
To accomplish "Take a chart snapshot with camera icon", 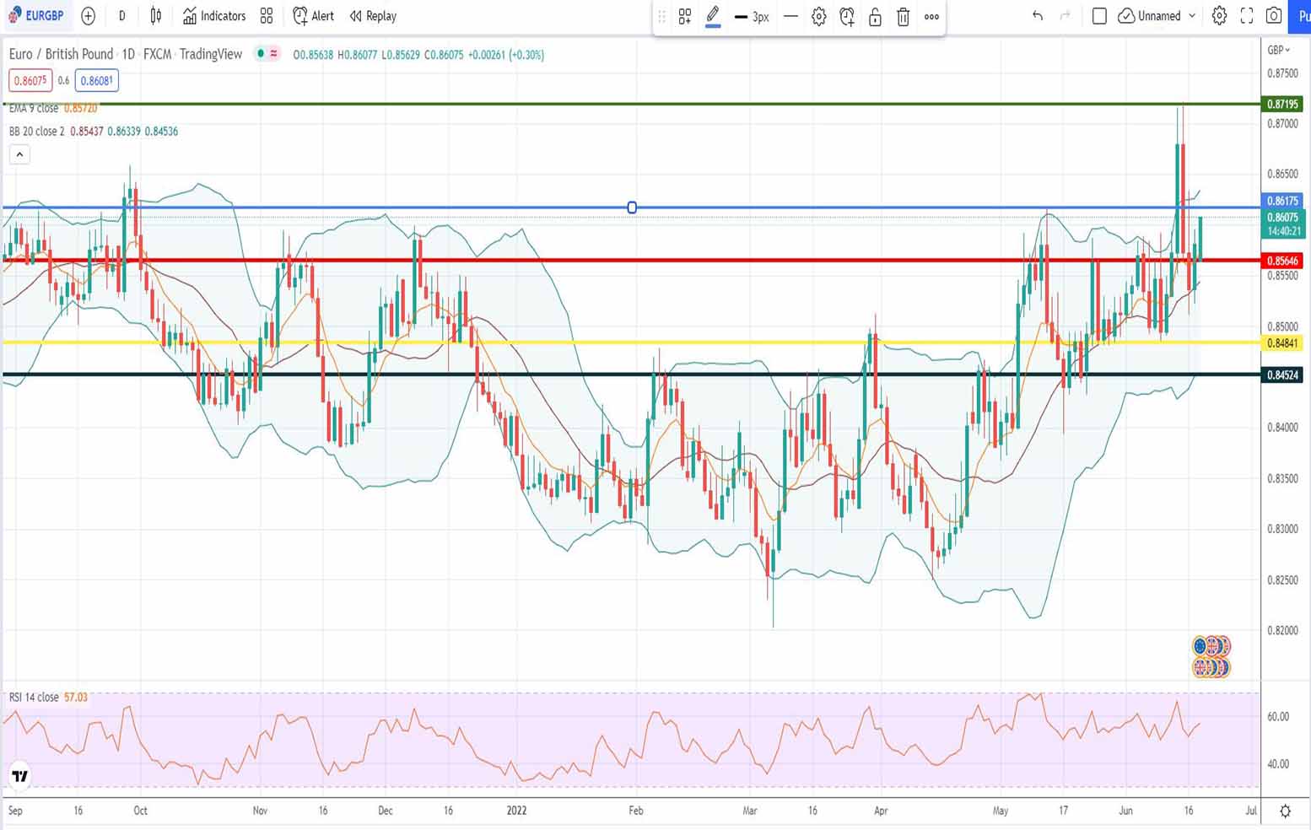I will [1274, 16].
